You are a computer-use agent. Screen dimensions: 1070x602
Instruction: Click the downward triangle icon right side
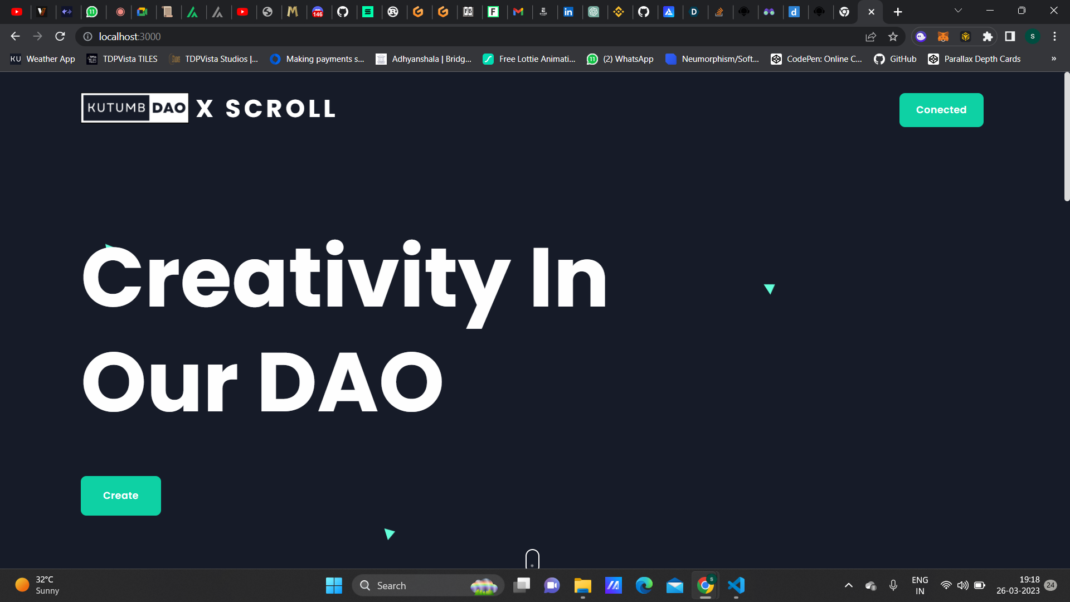pyautogui.click(x=770, y=289)
